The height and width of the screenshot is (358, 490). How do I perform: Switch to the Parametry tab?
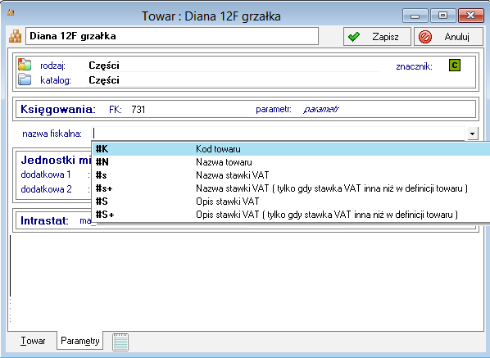tap(80, 341)
